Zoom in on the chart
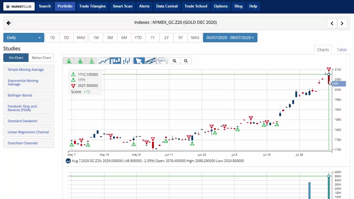 tap(175, 61)
